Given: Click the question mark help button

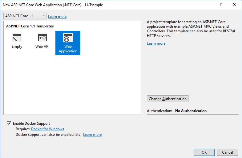Looking at the screenshot, I should pyautogui.click(x=221, y=5).
